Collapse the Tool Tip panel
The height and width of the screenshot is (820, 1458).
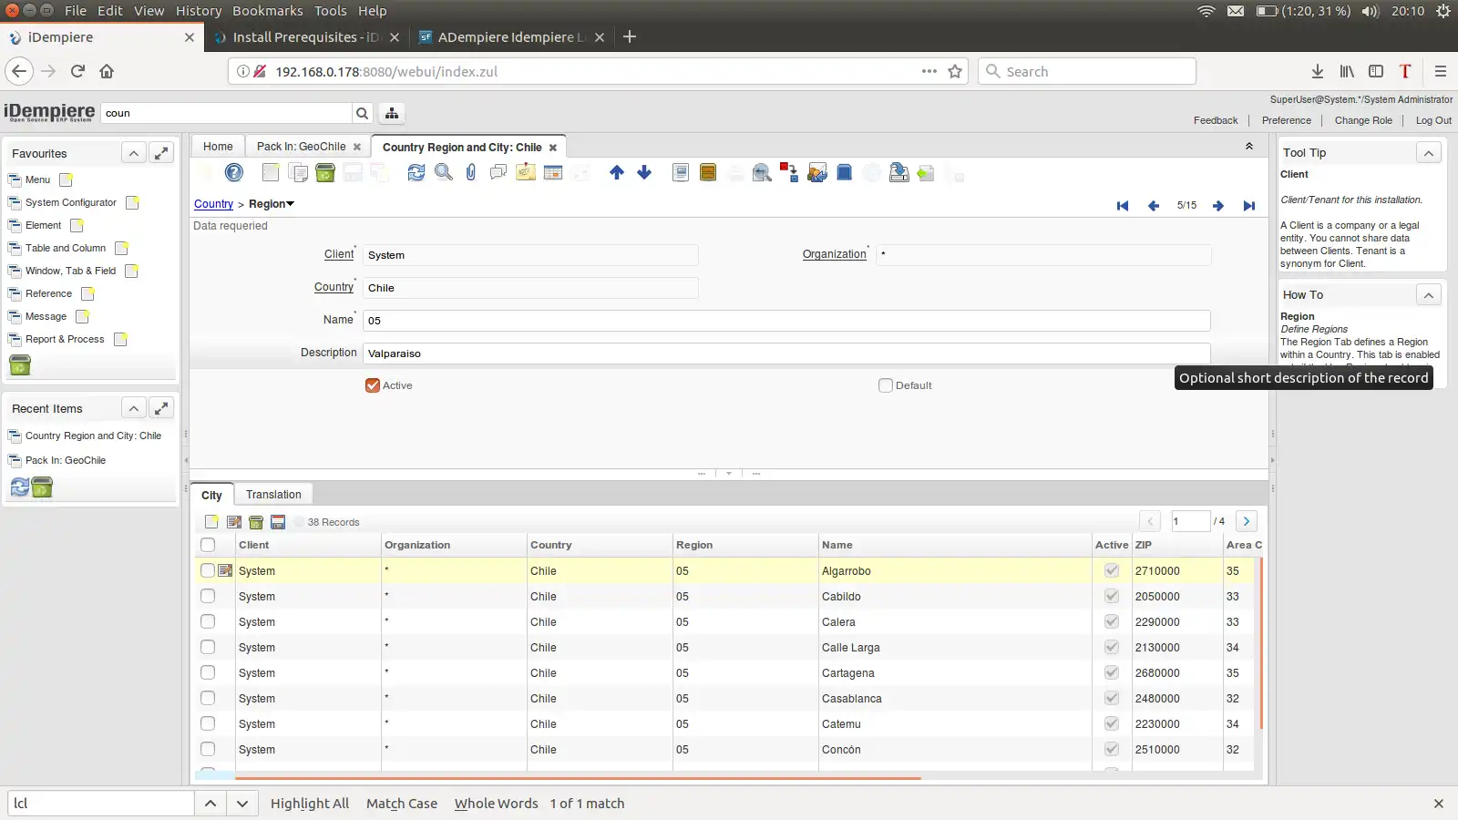tap(1429, 153)
